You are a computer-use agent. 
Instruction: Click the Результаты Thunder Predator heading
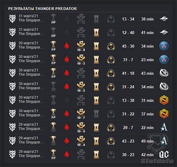click(x=43, y=9)
